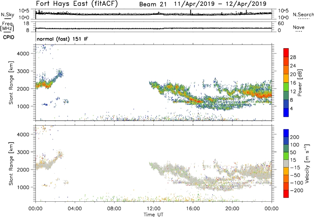Click the power panel 'Slant Range [km]' label

point(11,83)
